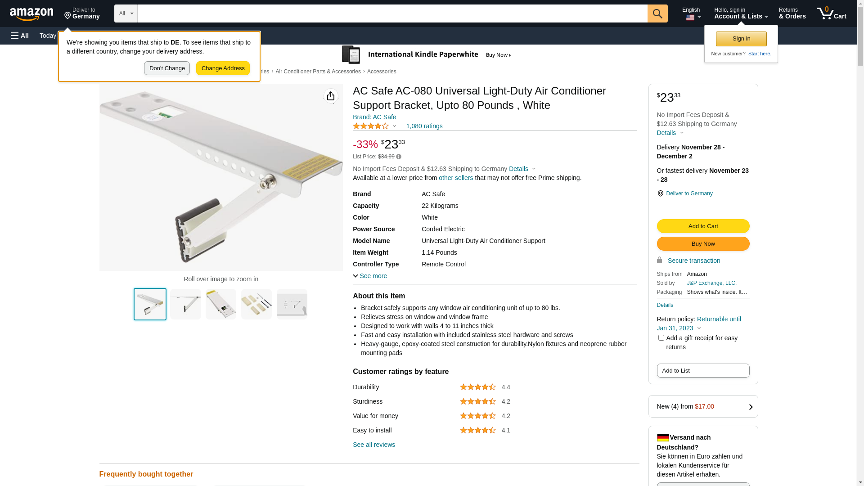This screenshot has height=486, width=864.
Task: Click inside the search input field
Action: coord(391,13)
